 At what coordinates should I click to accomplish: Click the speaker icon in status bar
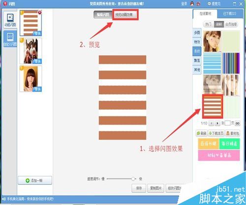[4, 199]
